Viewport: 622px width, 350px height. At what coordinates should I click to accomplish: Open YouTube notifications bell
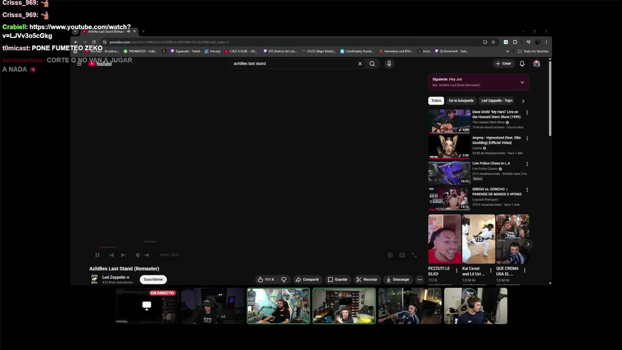coord(522,64)
